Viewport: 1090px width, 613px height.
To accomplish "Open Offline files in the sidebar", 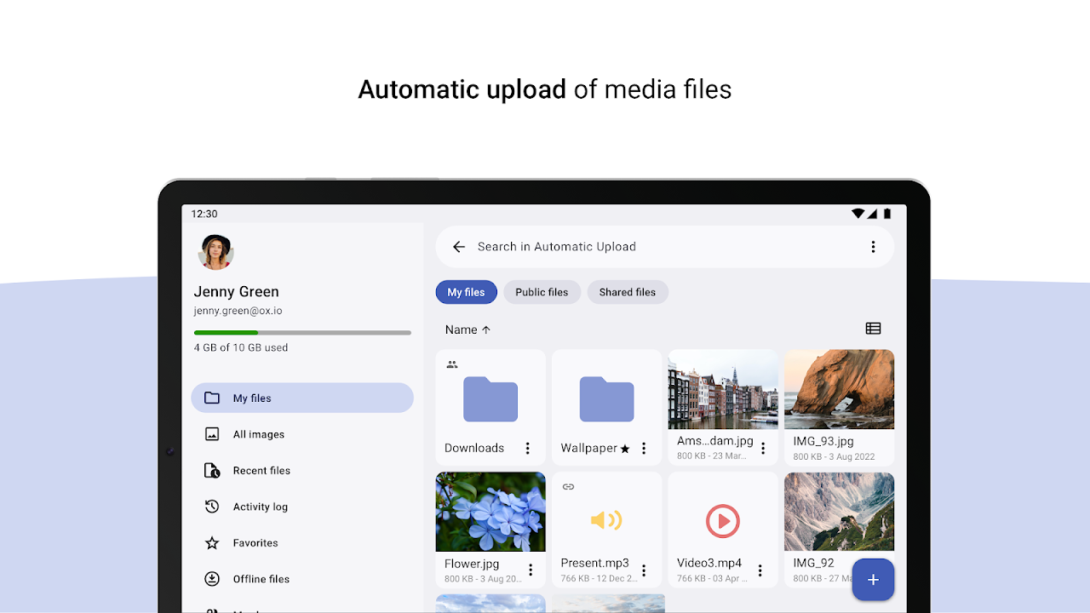I will point(302,579).
